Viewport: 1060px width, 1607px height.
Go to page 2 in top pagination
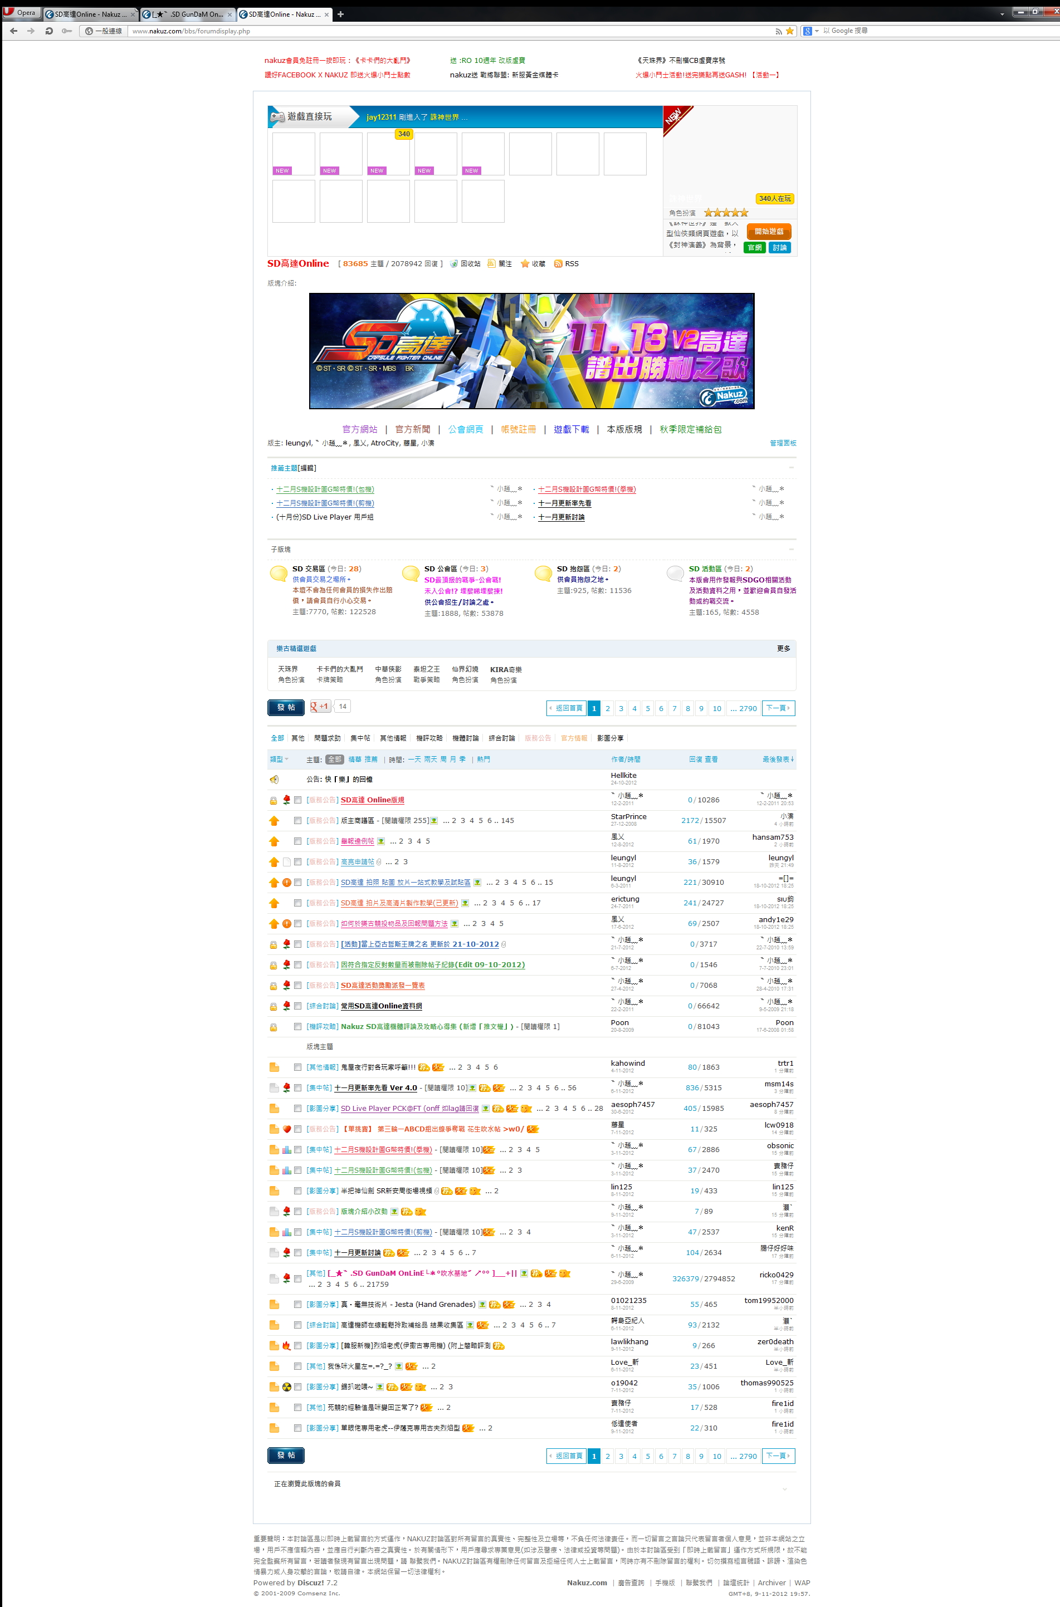coord(608,708)
